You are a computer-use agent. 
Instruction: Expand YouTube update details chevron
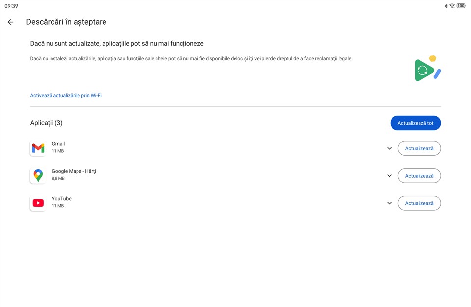point(389,203)
